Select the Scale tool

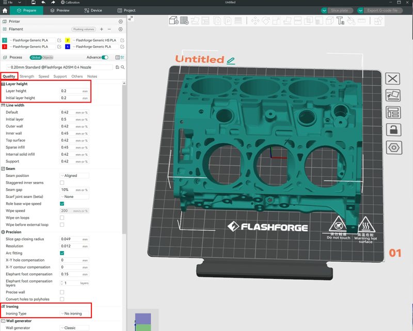(276, 21)
